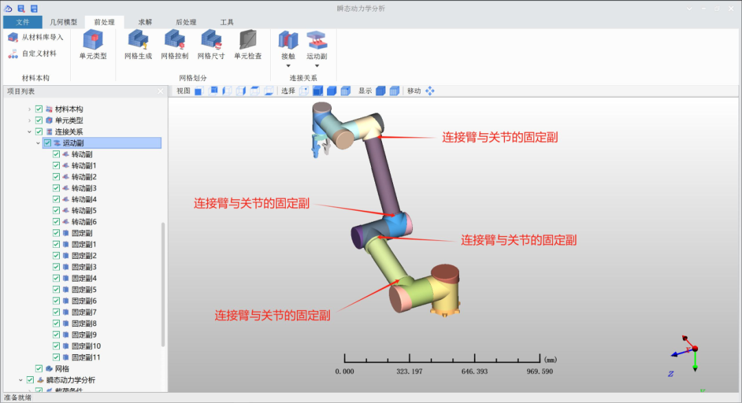
Task: Uncheck the 固定副5 checkbox
Action: coord(56,290)
